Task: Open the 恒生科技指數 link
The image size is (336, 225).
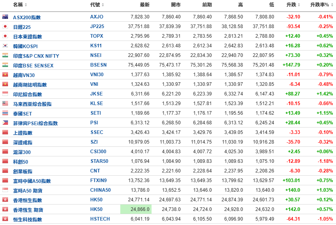Action: (27, 220)
